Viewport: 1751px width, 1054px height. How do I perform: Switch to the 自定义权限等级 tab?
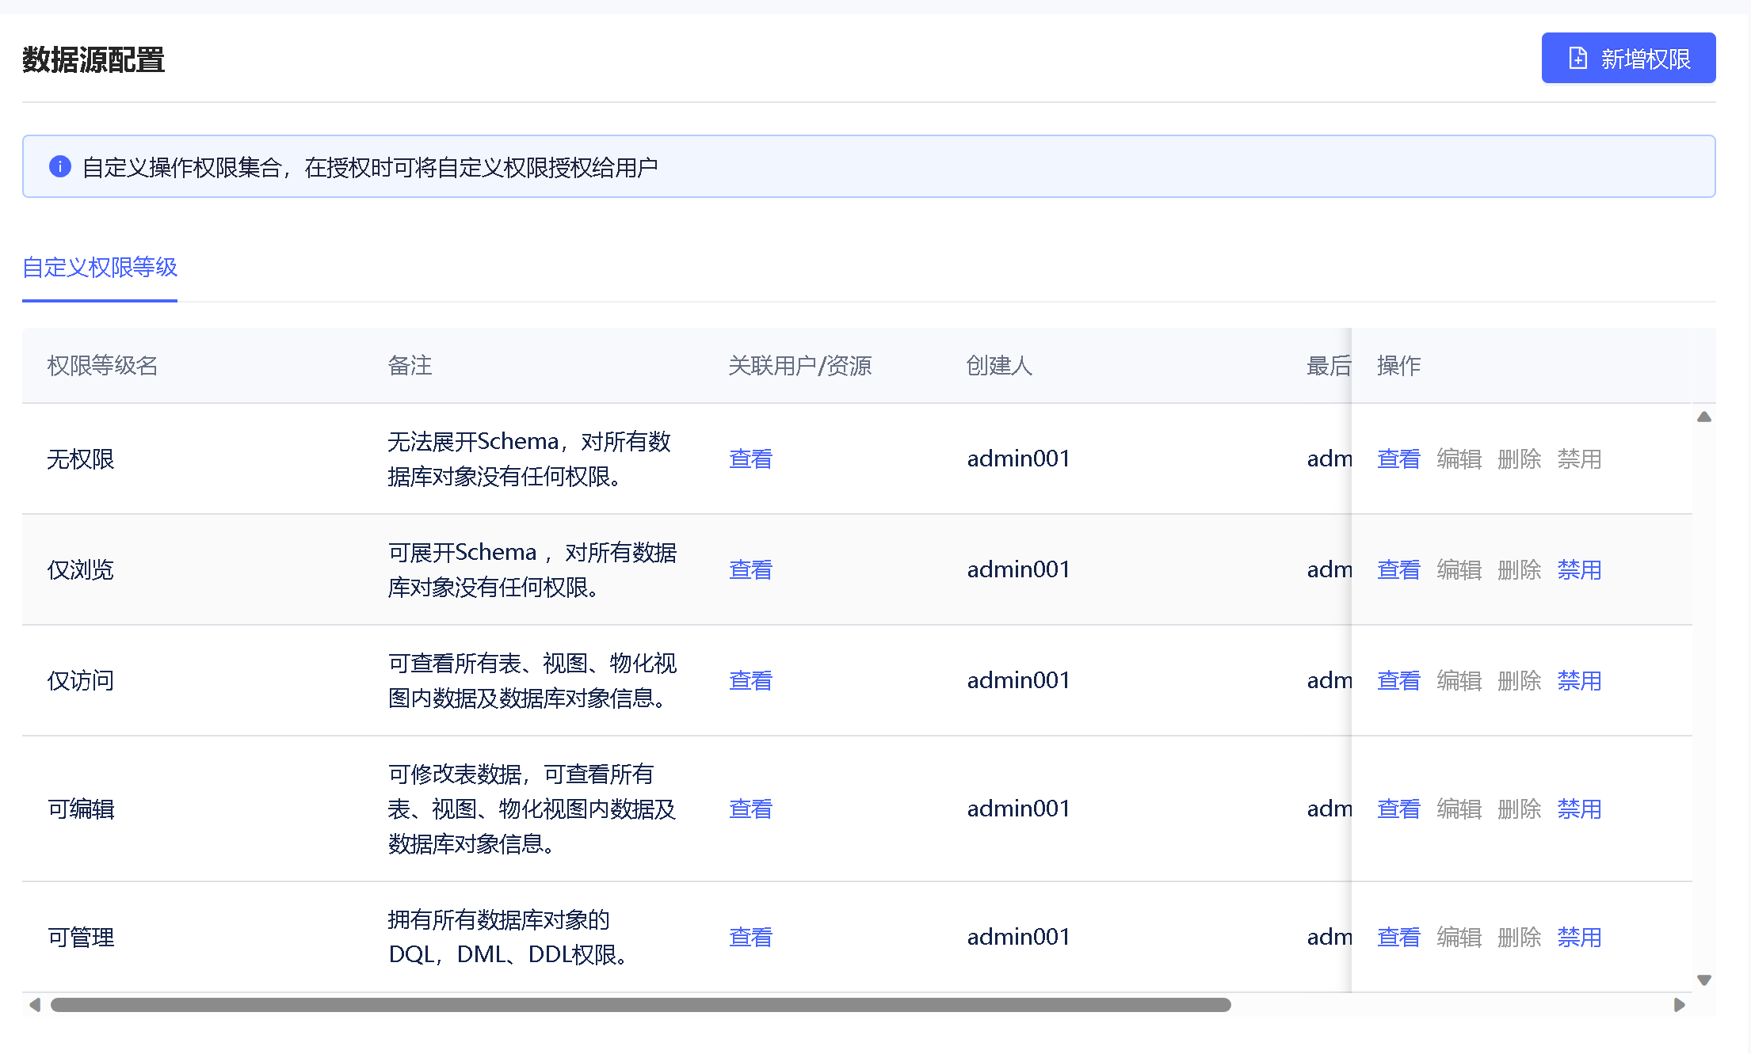[100, 268]
